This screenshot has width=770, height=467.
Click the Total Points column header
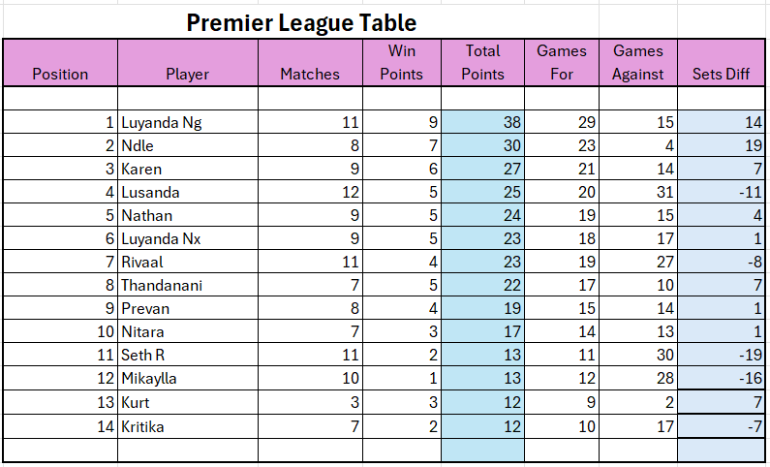(x=482, y=63)
